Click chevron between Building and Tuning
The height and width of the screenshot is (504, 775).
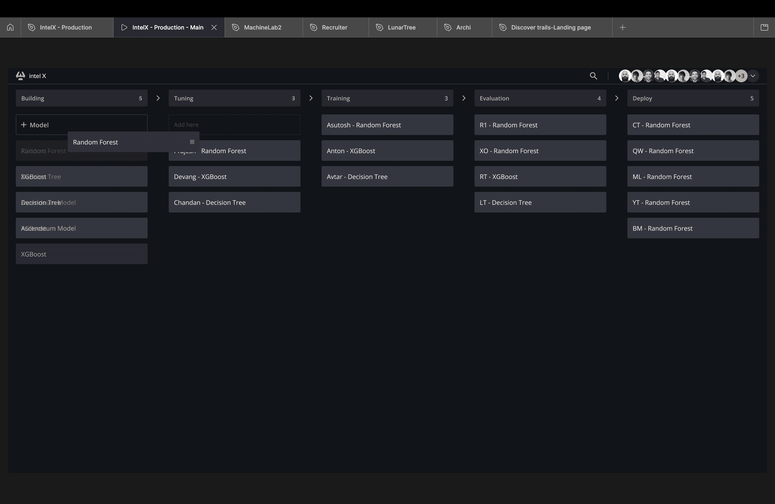[158, 98]
